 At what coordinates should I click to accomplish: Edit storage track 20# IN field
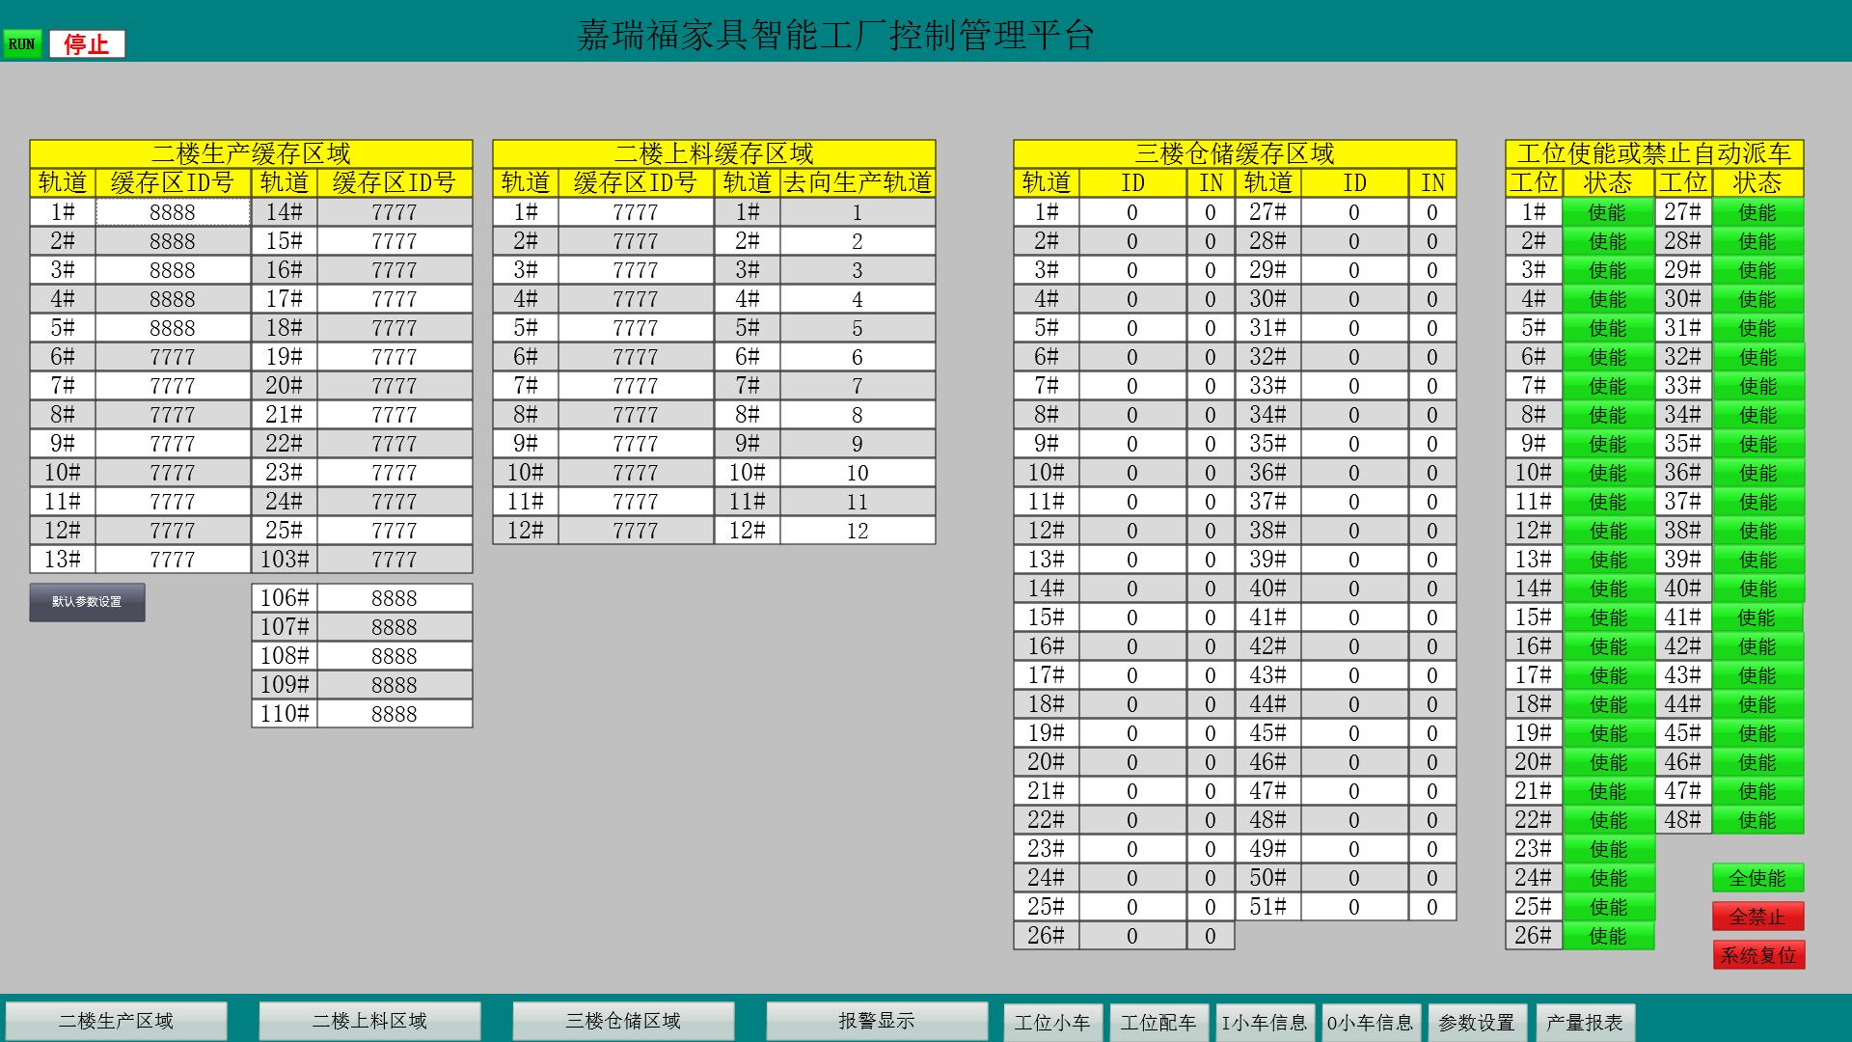tap(1211, 762)
